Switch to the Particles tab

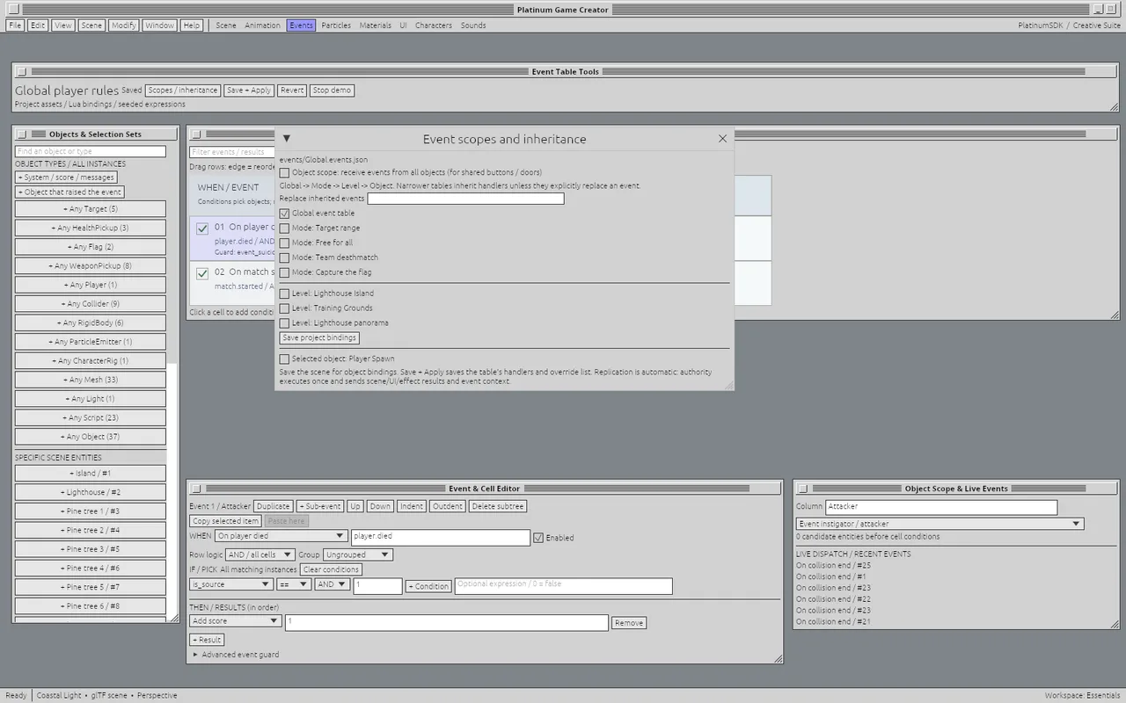pos(336,25)
